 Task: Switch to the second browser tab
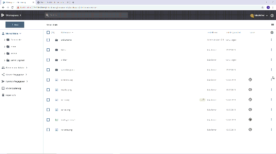53,3
